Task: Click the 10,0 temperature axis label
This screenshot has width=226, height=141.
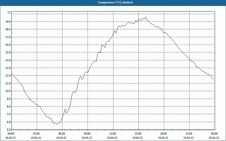Action: coord(8,91)
